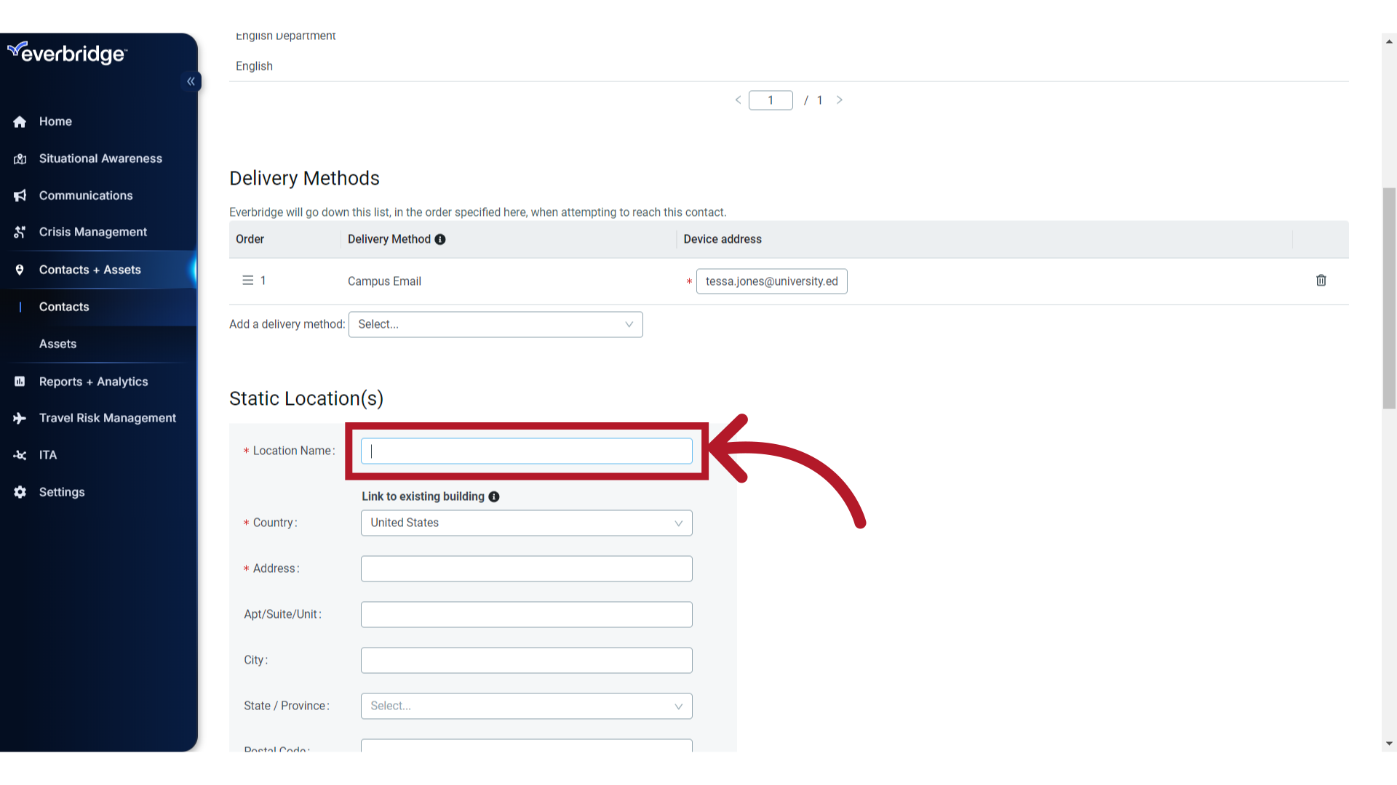Open Settings in sidebar
This screenshot has width=1397, height=785.
pyautogui.click(x=60, y=491)
